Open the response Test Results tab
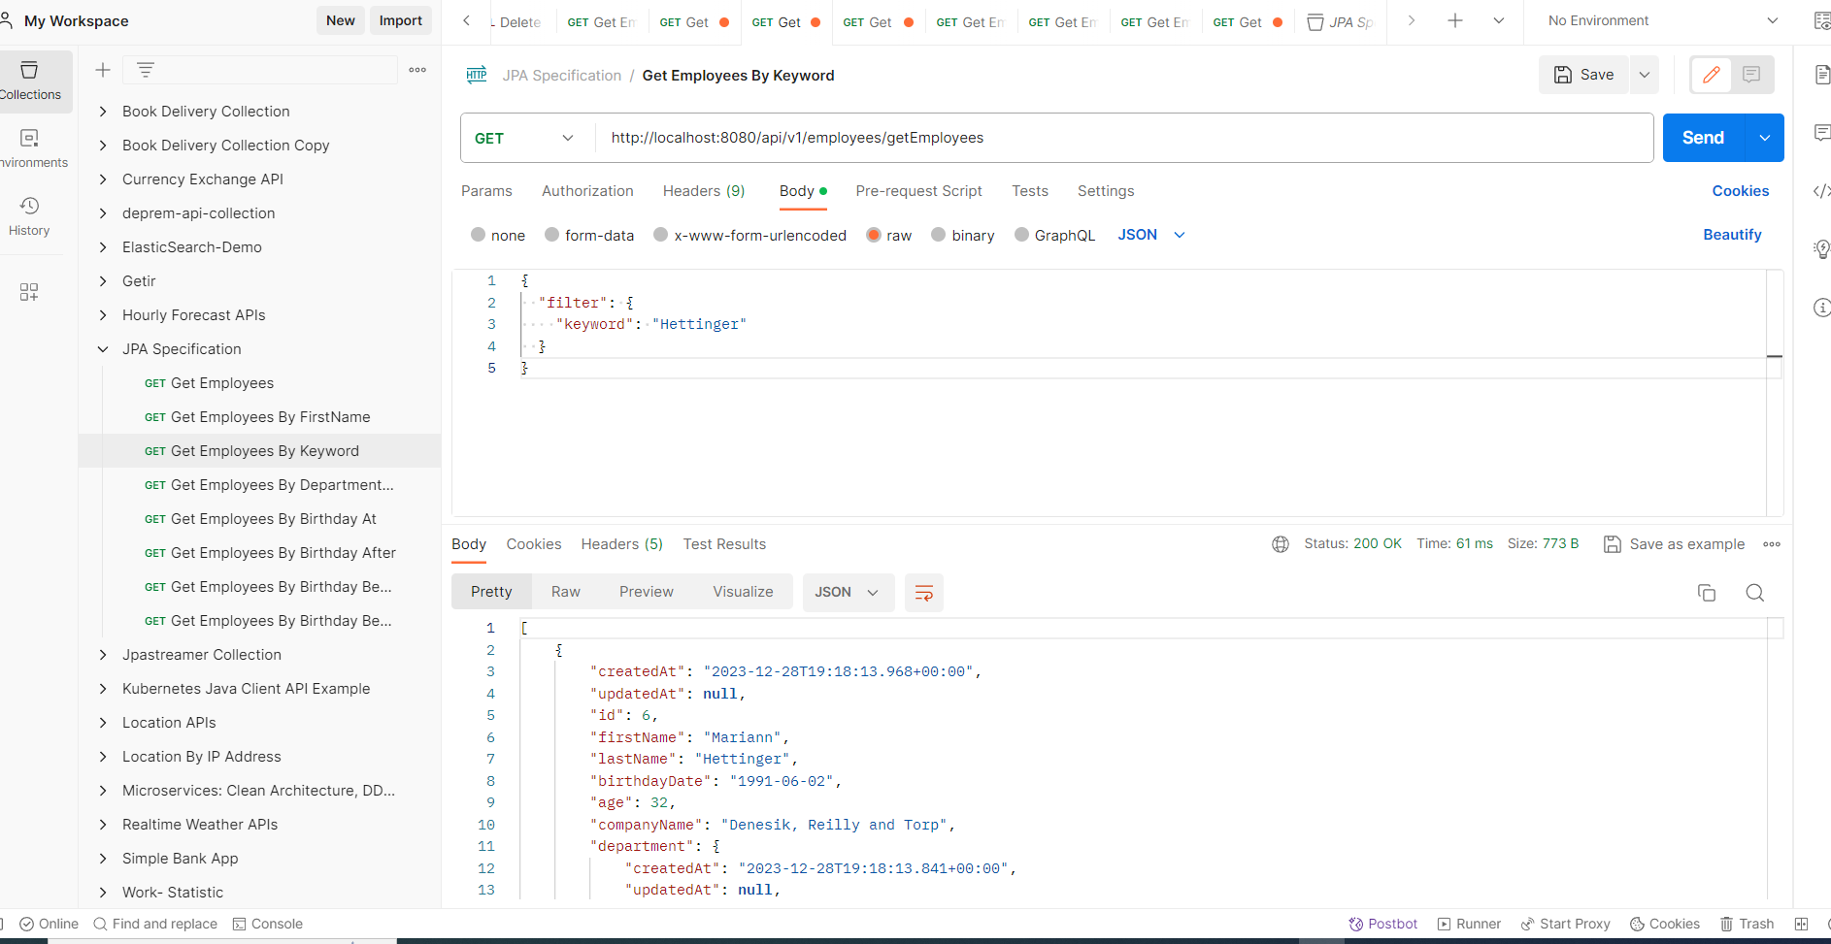The image size is (1831, 944). 724,544
